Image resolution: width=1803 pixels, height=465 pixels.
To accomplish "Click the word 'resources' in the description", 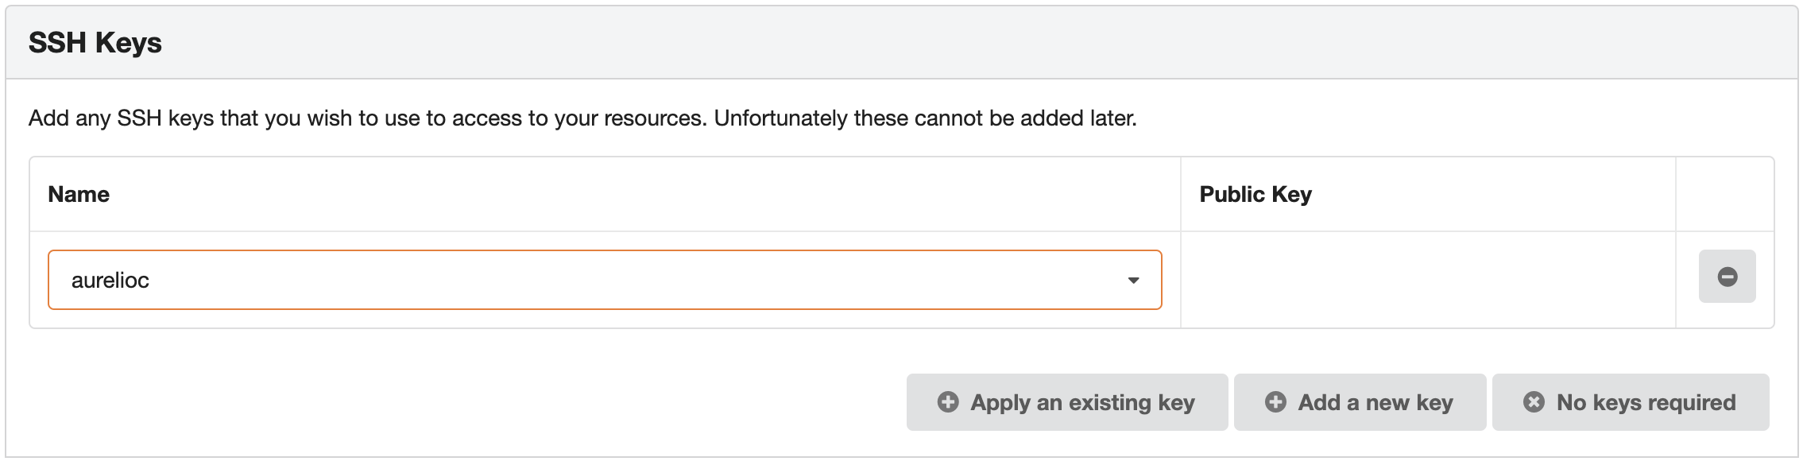I will point(654,118).
